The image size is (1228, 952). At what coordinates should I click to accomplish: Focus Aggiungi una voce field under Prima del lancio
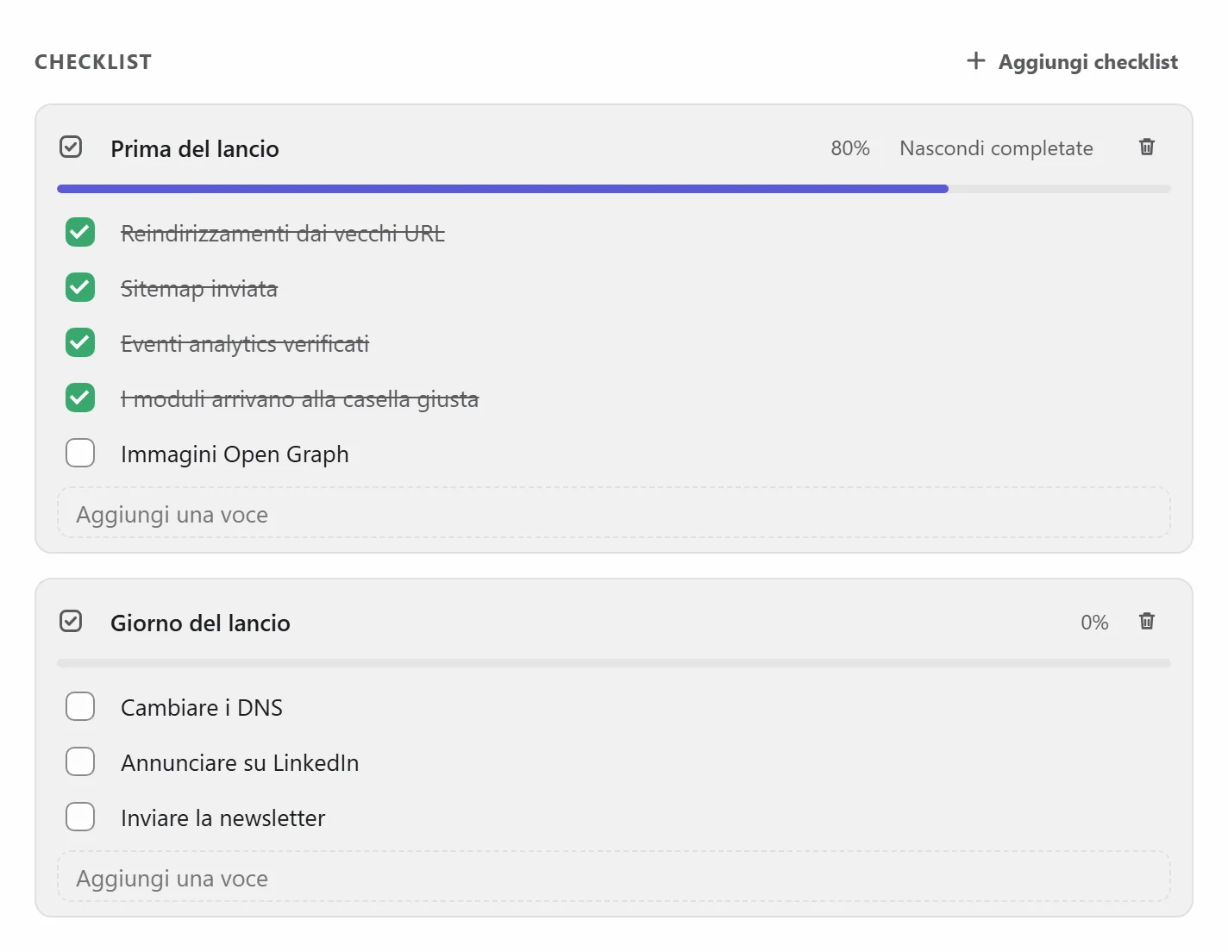(614, 513)
